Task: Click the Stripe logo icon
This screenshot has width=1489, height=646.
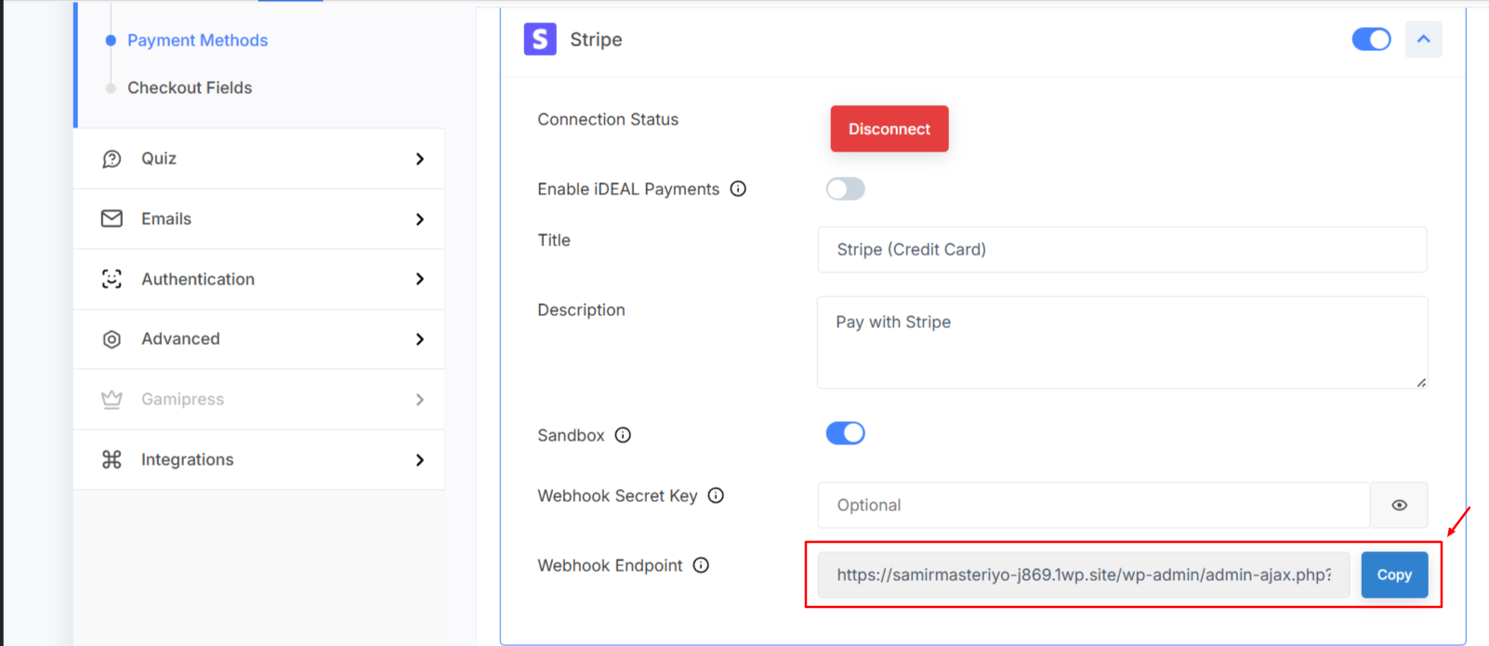Action: click(540, 39)
